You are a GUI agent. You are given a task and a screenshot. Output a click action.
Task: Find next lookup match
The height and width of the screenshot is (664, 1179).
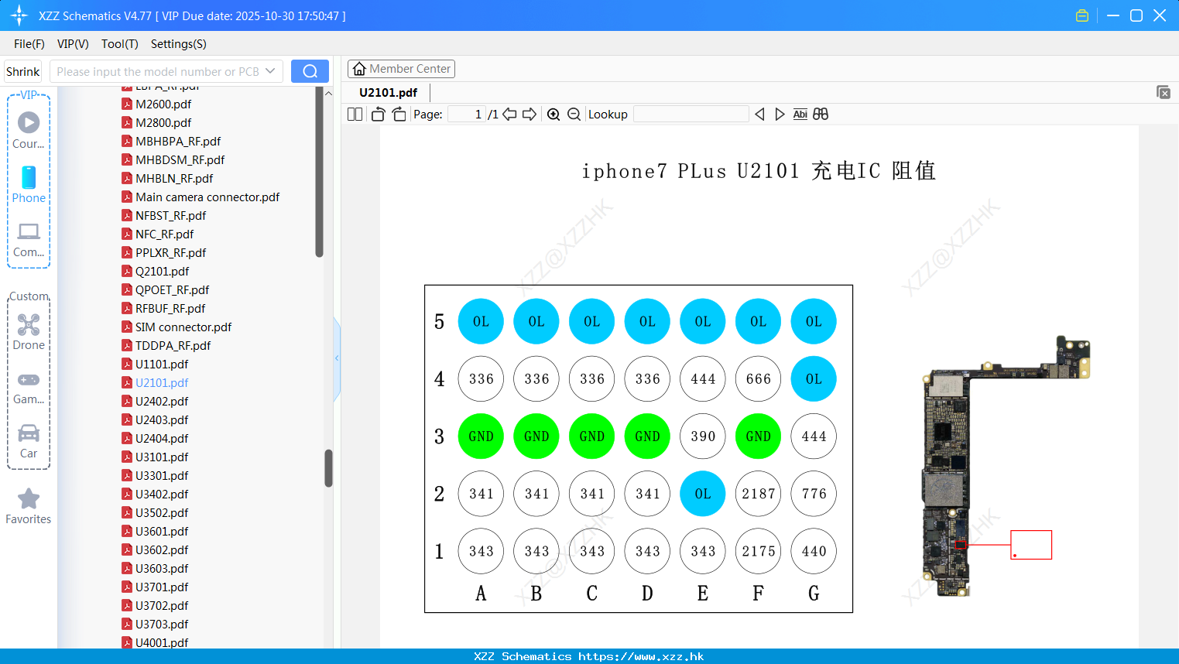click(780, 114)
